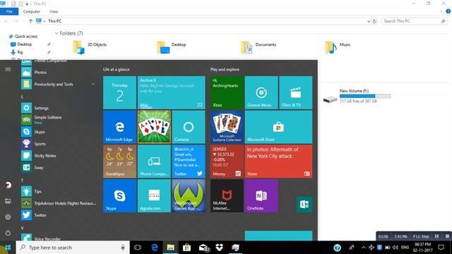Jump to the letter S app group
Screen dimensions: 452x254
(x=22, y=97)
